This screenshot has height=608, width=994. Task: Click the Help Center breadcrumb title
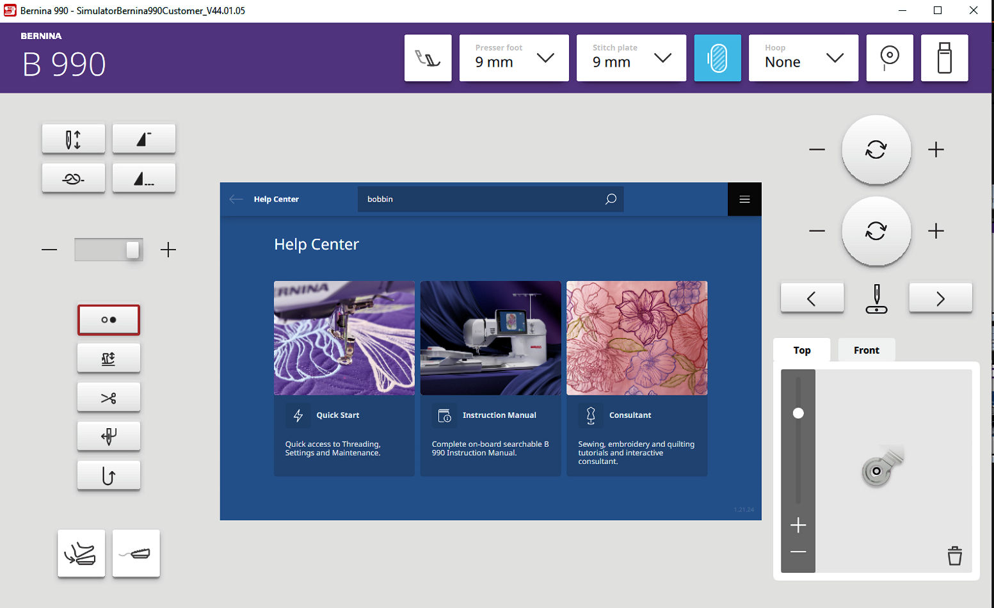coord(276,199)
